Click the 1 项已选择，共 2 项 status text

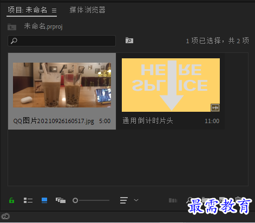point(218,40)
